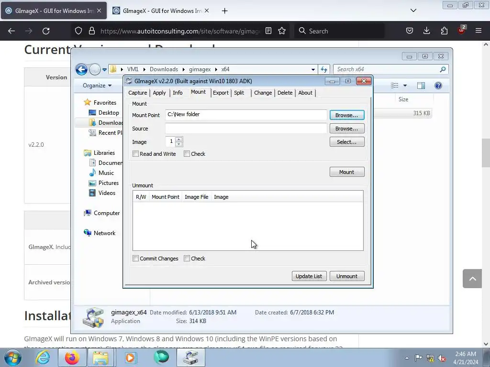The image size is (490, 367).
Task: Toggle Firefox reader view icon
Action: click(268, 31)
